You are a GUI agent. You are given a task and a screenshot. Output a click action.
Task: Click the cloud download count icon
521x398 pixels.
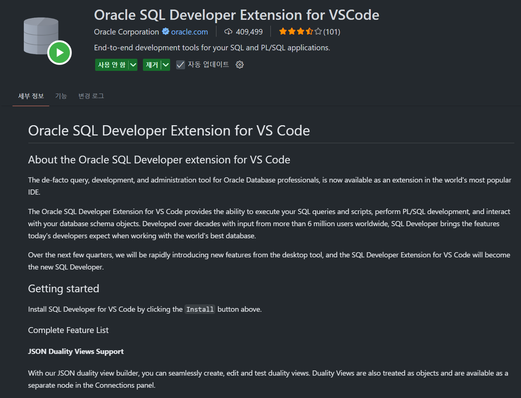click(228, 32)
